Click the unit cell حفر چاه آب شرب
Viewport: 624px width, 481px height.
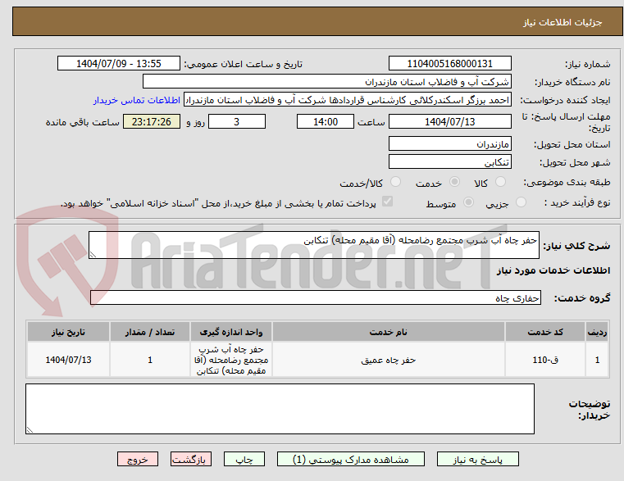click(230, 360)
